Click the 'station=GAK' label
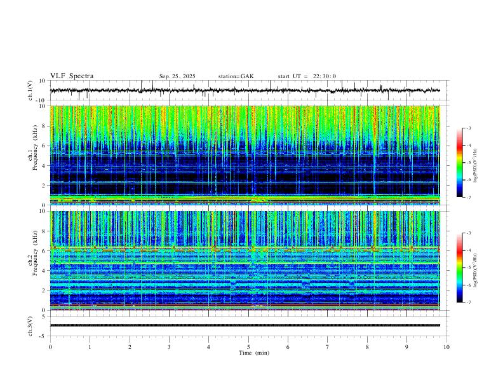 [x=236, y=76]
